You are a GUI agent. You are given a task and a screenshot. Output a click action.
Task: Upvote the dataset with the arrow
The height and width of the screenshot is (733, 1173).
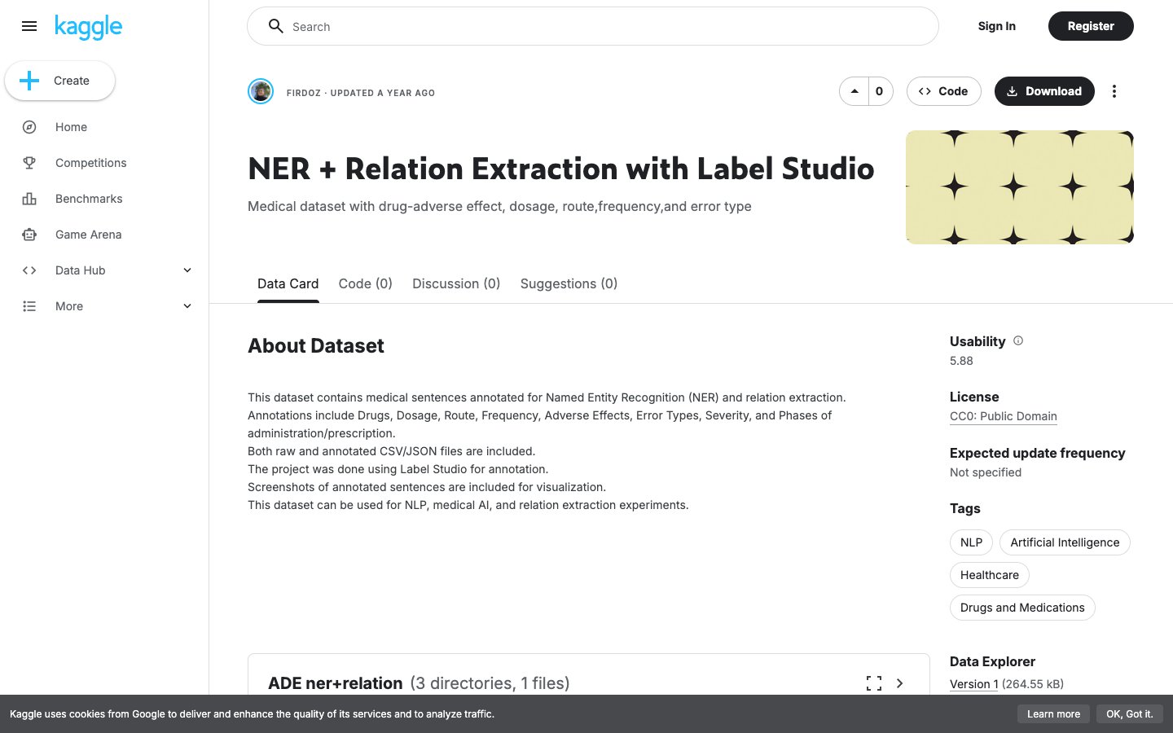pyautogui.click(x=854, y=91)
